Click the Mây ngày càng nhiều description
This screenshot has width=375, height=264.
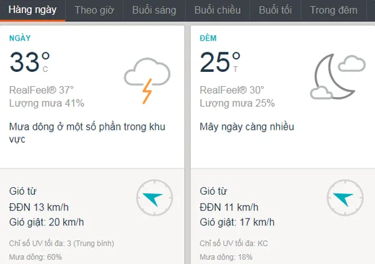pyautogui.click(x=247, y=127)
